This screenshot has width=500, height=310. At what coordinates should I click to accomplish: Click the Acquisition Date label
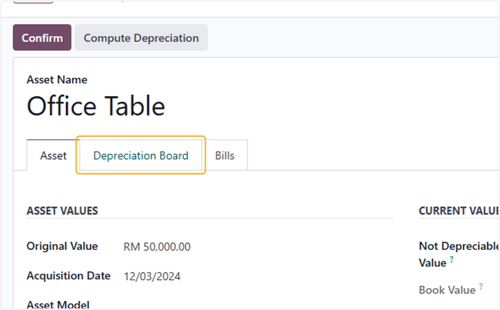pos(69,276)
